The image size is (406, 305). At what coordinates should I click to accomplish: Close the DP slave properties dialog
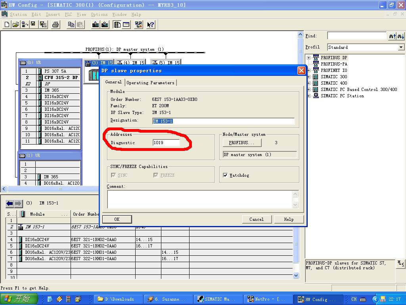[x=301, y=71]
